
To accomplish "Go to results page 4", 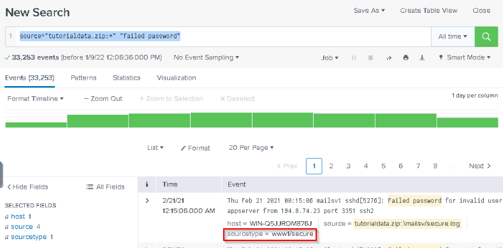I will (x=366, y=166).
